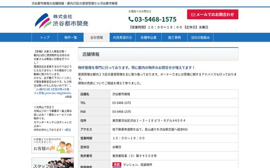270x168 pixels.
Task: Click the マンション、収益物件 text
Action: [138, 165]
